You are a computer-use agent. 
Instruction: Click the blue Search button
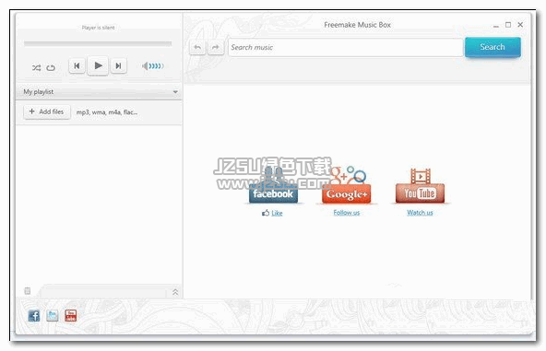(493, 47)
